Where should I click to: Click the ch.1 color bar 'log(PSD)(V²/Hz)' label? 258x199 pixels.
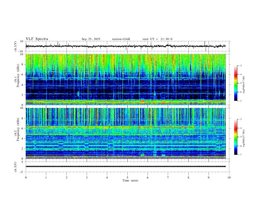click(244, 85)
